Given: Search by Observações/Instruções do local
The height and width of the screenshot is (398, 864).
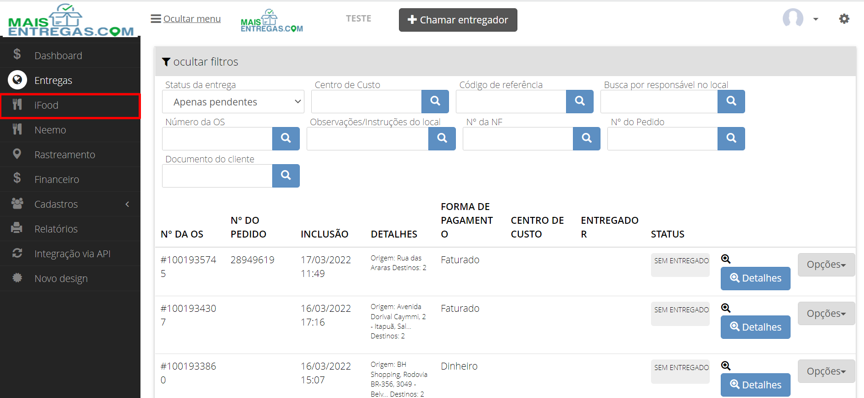Looking at the screenshot, I should tap(442, 139).
